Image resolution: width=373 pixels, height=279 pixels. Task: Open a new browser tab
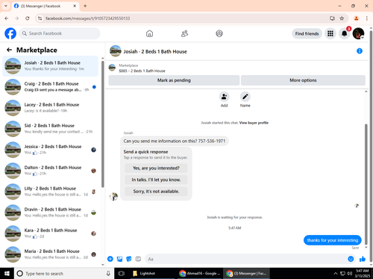coord(85,6)
